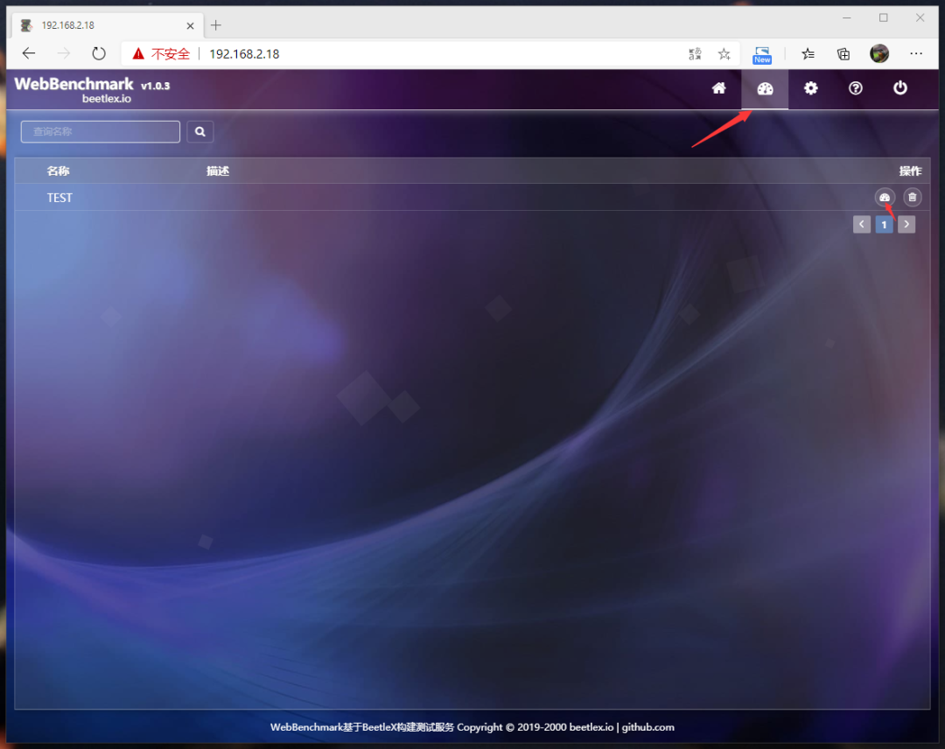Select the 192.168.2.18 browser tab
The image size is (945, 749).
[x=108, y=25]
